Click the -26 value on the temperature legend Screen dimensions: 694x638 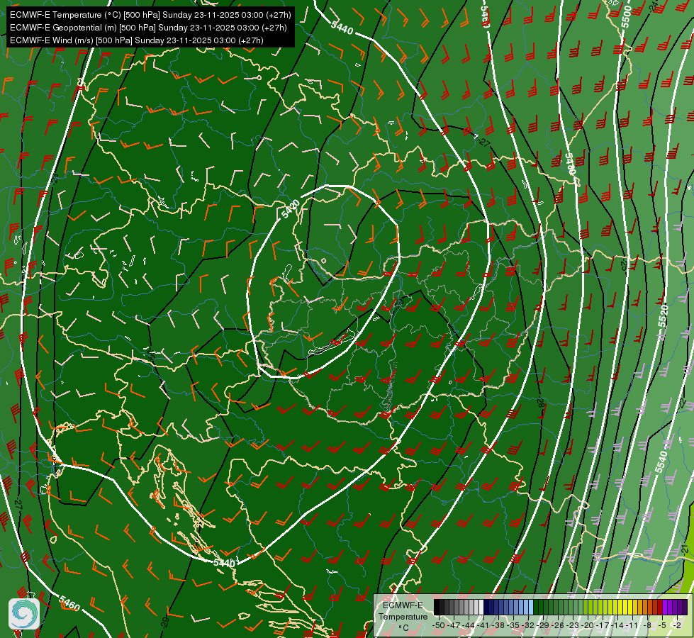[x=558, y=625]
